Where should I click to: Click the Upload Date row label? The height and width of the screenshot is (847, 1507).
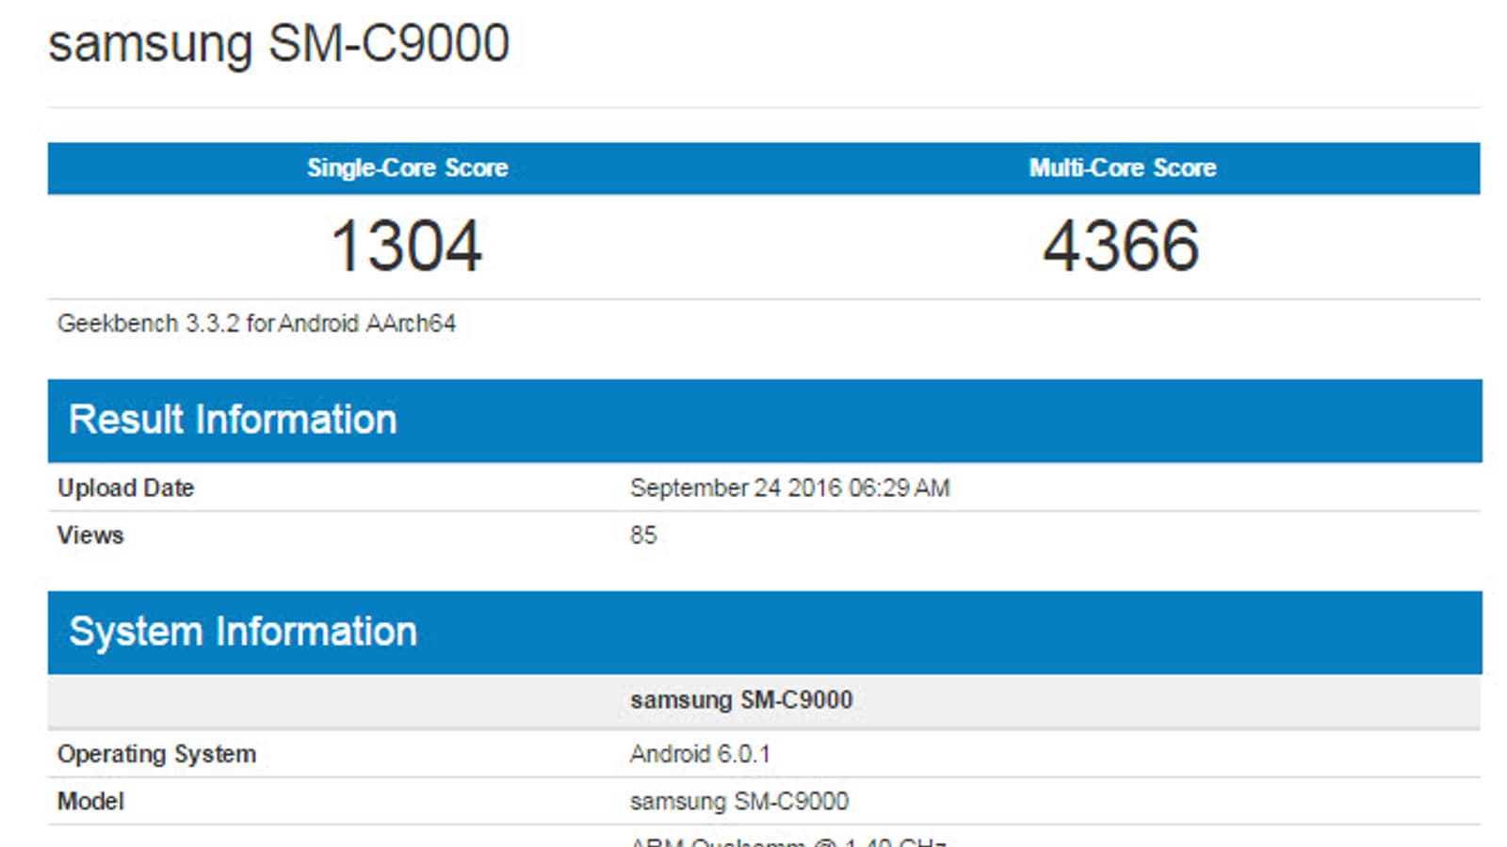[x=125, y=487]
